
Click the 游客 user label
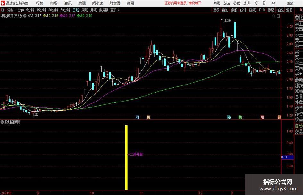coord(290,3)
